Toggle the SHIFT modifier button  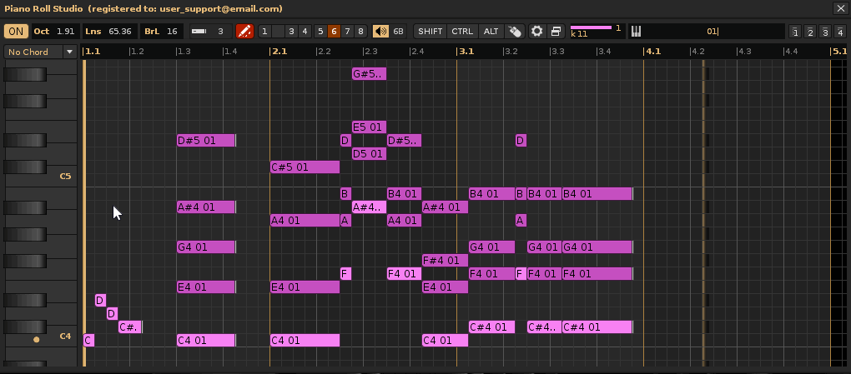431,32
